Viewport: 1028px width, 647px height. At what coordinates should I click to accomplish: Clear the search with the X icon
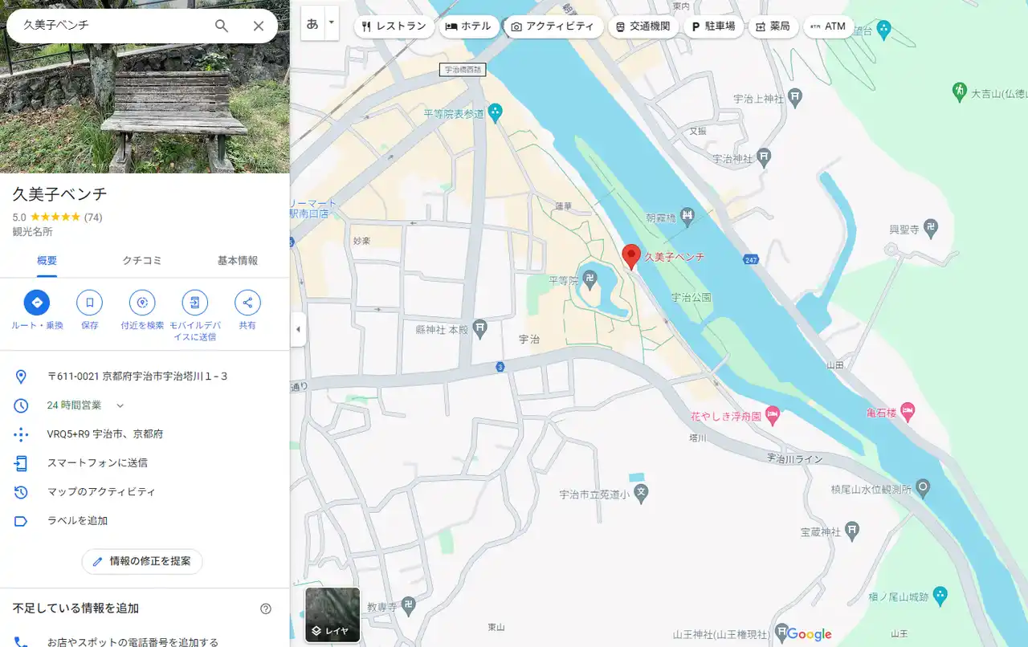[x=259, y=26]
